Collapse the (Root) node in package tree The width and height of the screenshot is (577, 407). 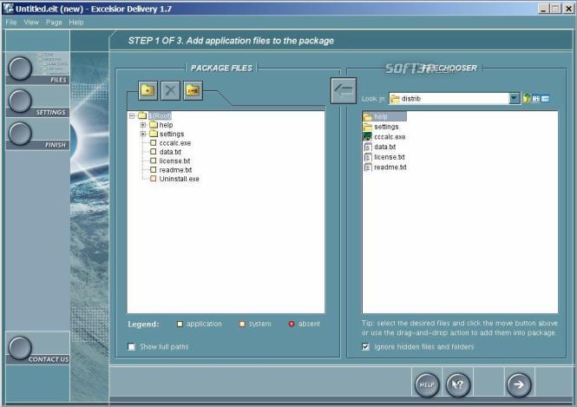point(132,116)
